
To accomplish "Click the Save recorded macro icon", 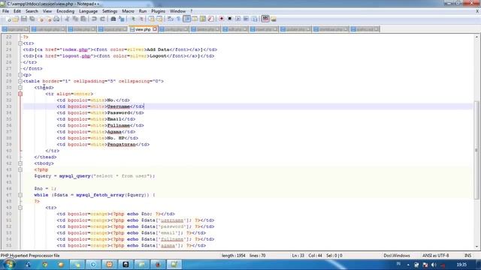I will (x=254, y=19).
